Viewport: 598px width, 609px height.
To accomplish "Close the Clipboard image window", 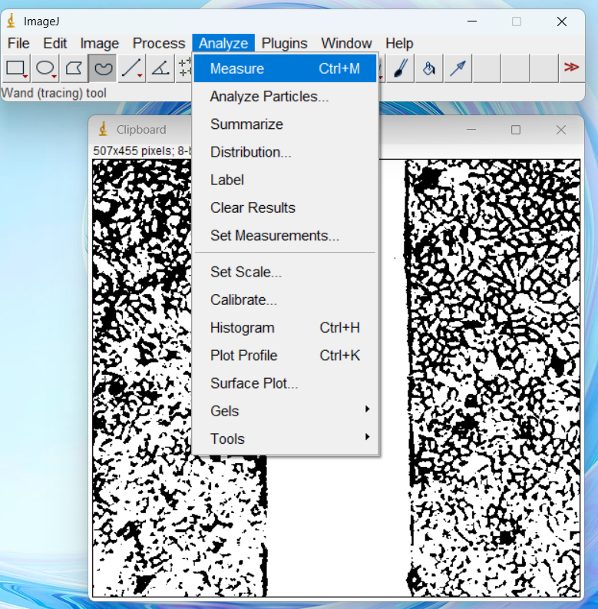I will [x=560, y=130].
